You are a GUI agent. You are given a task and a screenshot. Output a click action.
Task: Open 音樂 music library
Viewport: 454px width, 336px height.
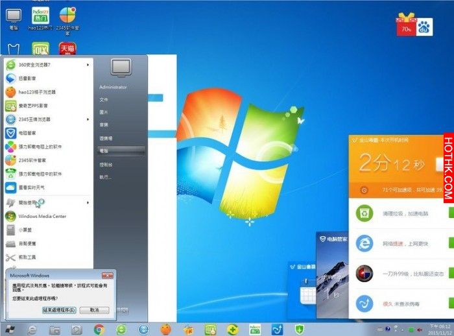104,125
